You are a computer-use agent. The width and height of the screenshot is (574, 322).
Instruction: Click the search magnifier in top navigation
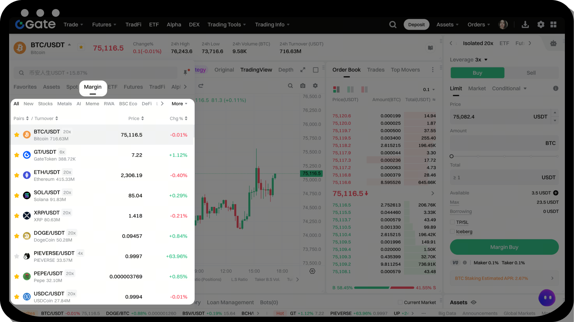point(393,24)
